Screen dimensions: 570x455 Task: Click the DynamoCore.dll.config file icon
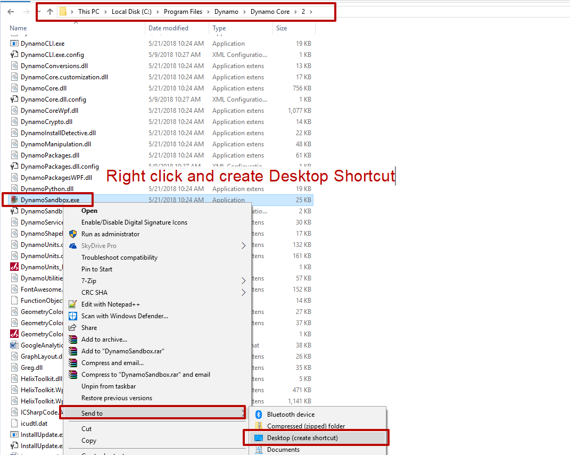click(x=14, y=99)
